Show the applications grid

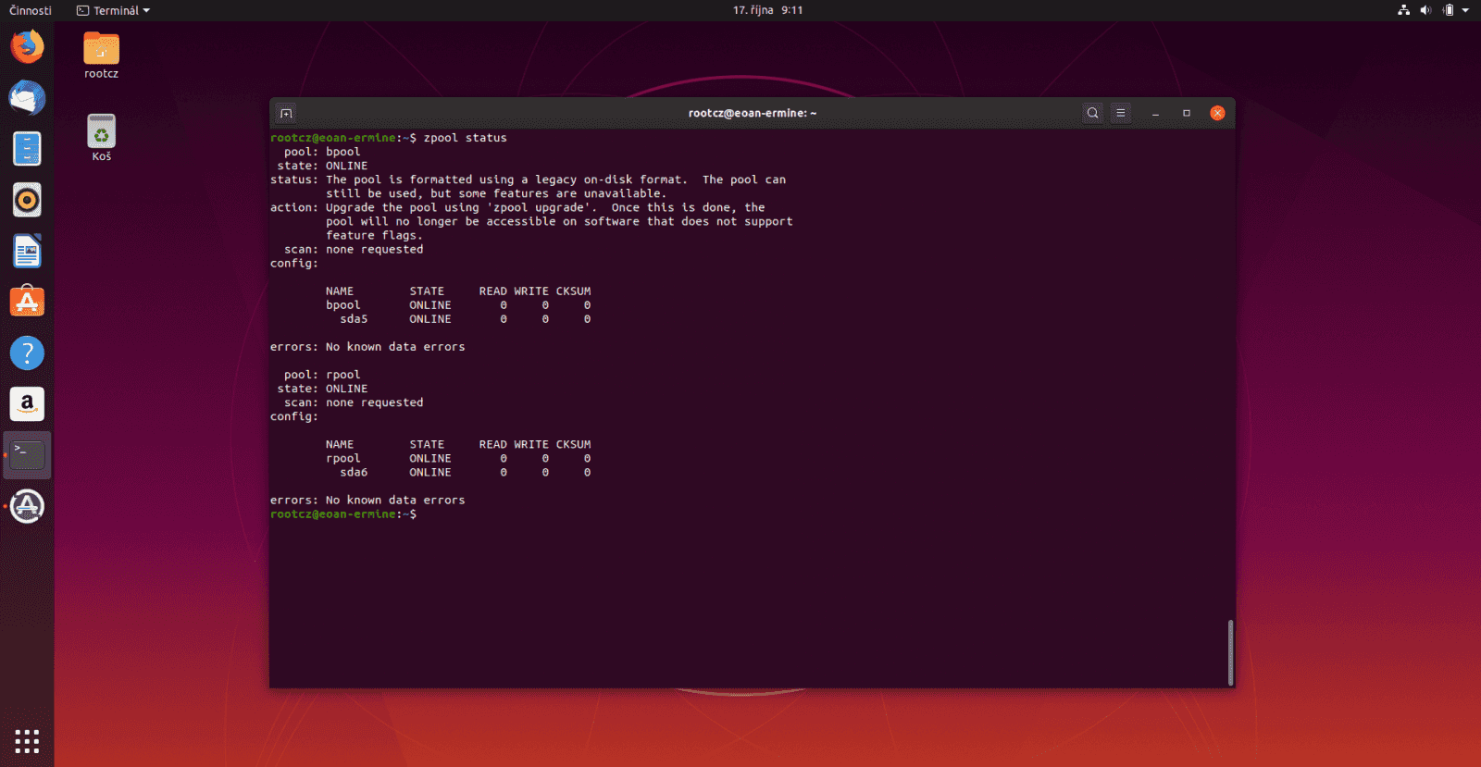click(x=27, y=741)
